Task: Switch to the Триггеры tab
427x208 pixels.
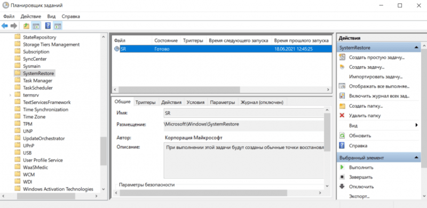Action: 146,102
